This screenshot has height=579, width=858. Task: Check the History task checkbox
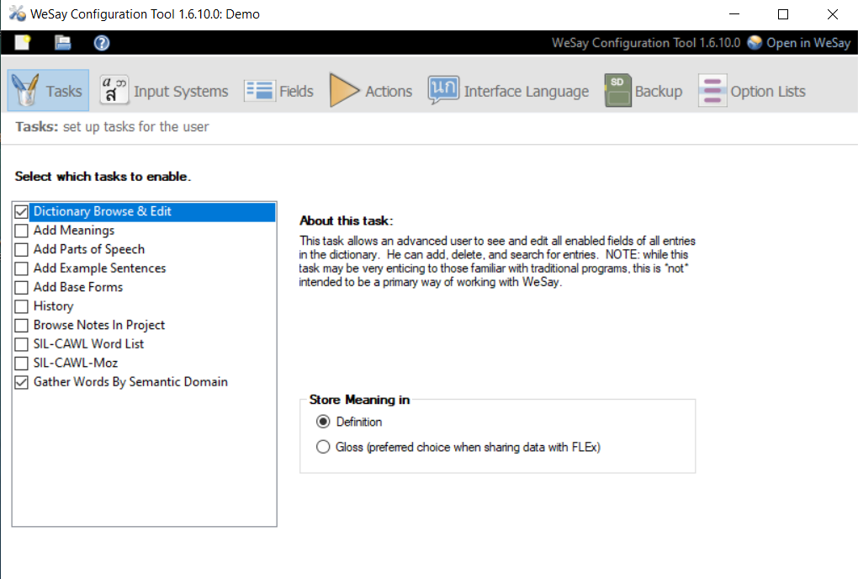(22, 305)
